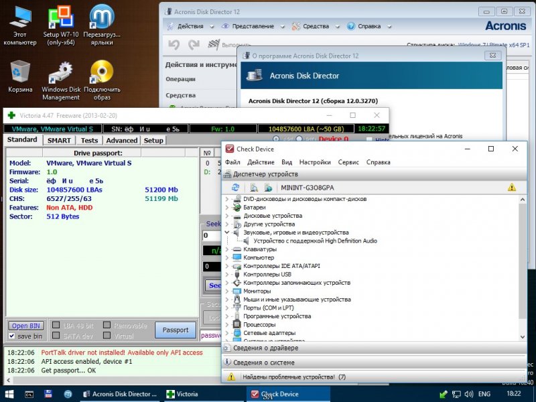The width and height of the screenshot is (536, 402).
Task: Toggle the SATA dev checkbox
Action: pos(56,336)
